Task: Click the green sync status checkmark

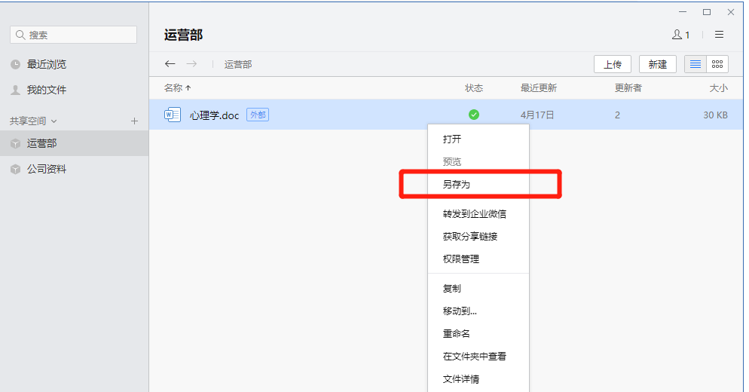Action: [x=474, y=115]
